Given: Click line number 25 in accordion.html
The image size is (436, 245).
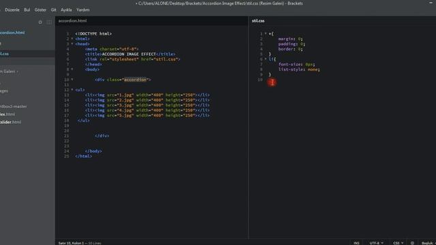Looking at the screenshot, I should click(67, 156).
